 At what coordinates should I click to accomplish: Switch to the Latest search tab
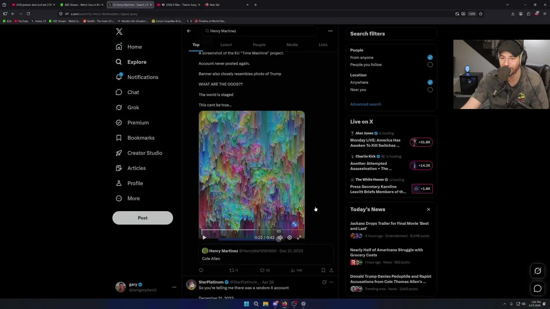(x=226, y=45)
